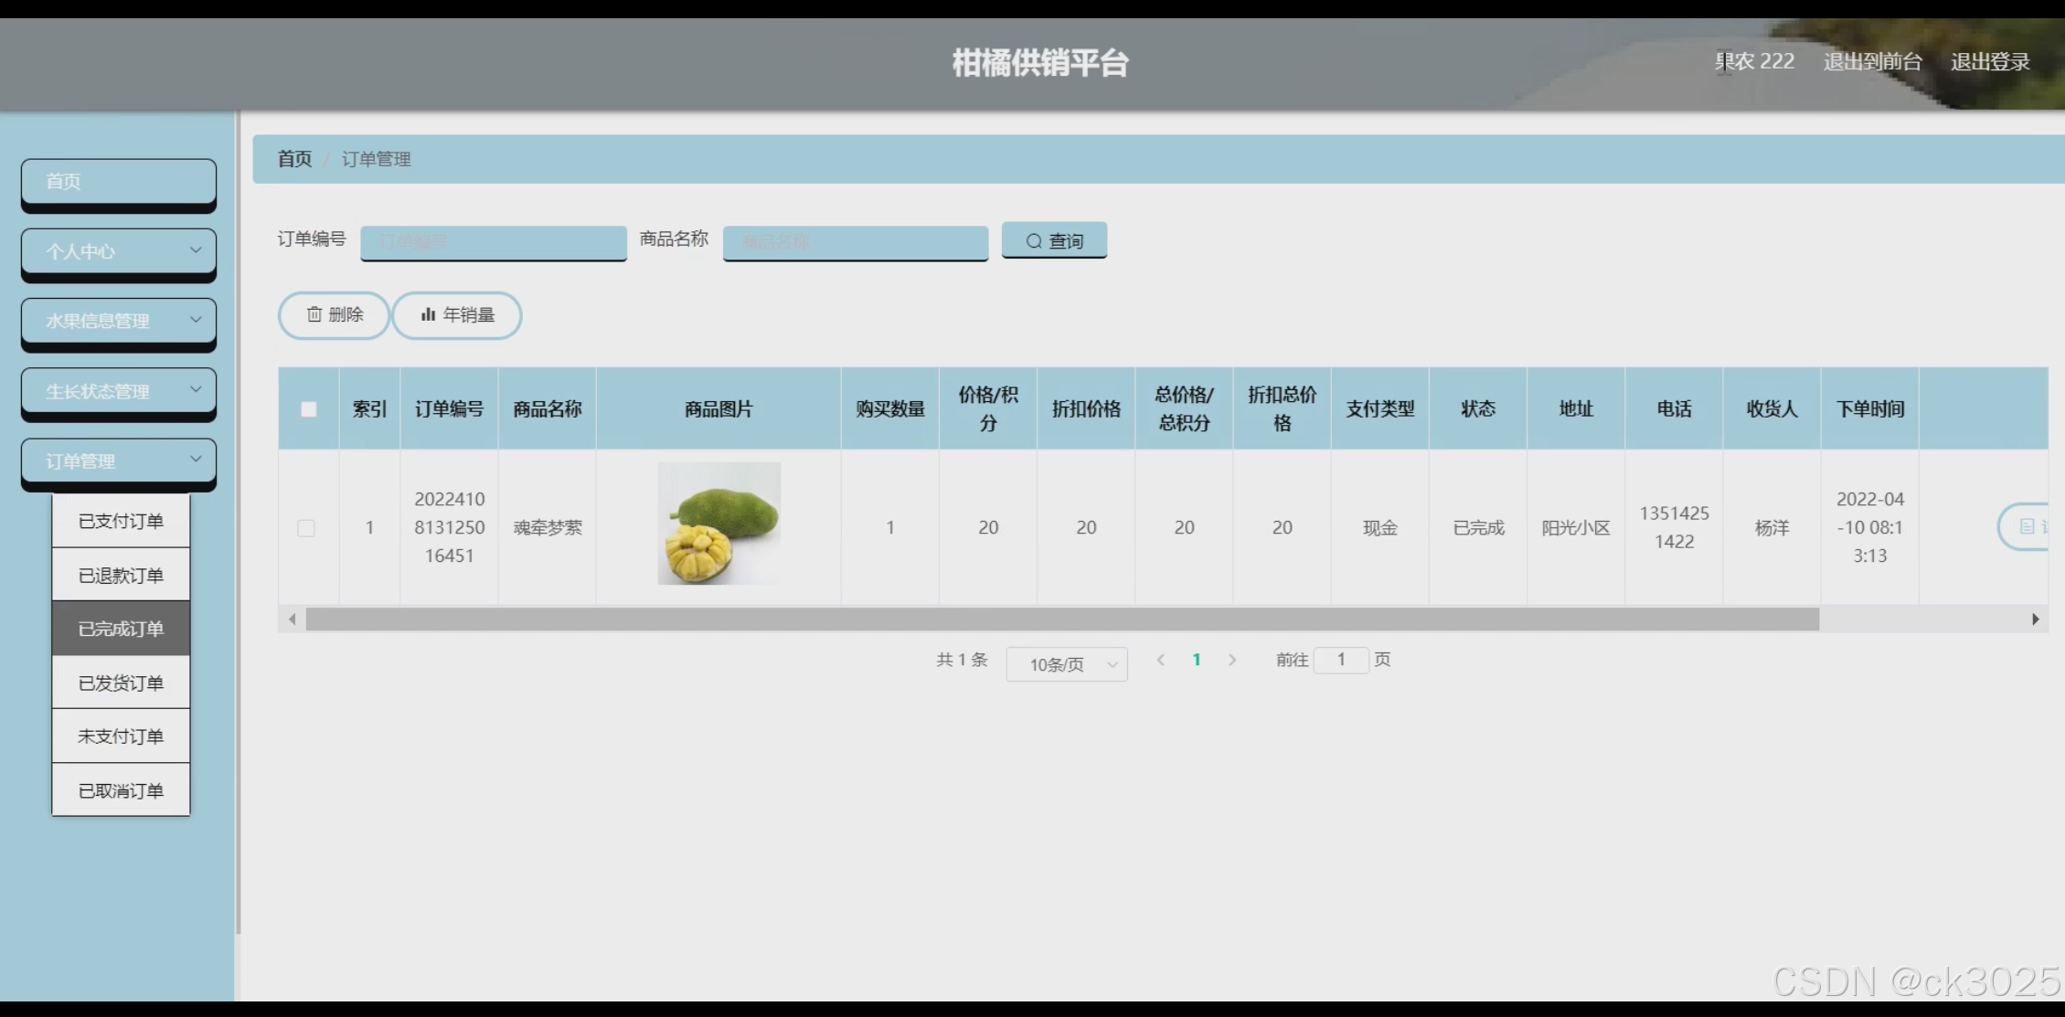
Task: Toggle the select-all checkbox in table header
Action: click(309, 409)
